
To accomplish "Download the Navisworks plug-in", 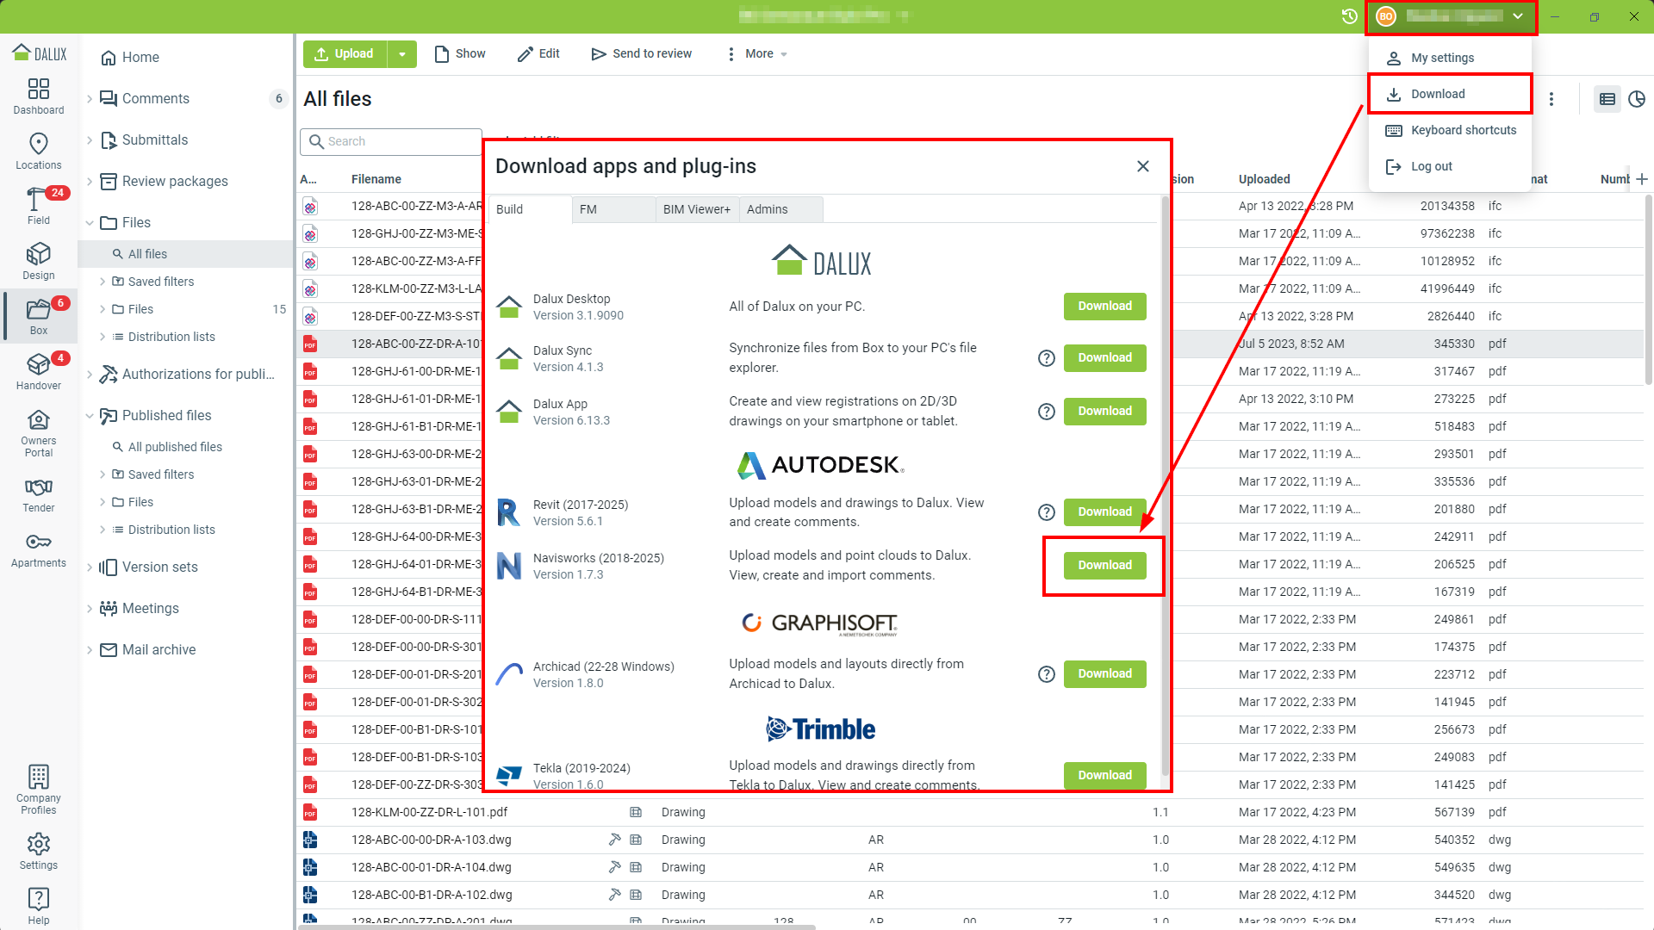I will (x=1104, y=565).
